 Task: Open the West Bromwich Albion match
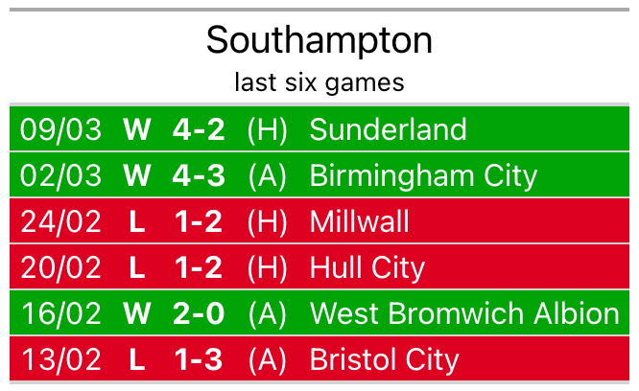click(x=319, y=312)
